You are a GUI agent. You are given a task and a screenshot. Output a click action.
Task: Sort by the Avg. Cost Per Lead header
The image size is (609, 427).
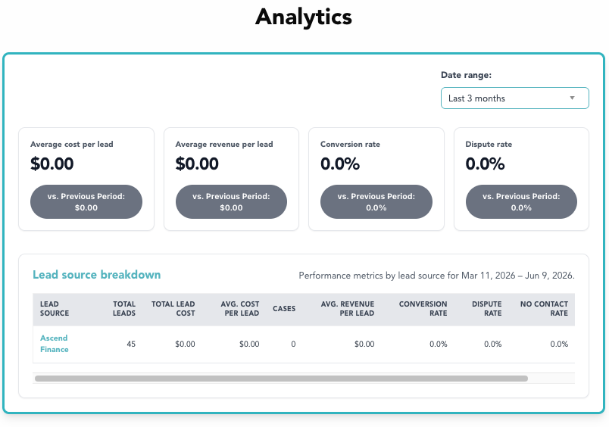[x=239, y=309]
